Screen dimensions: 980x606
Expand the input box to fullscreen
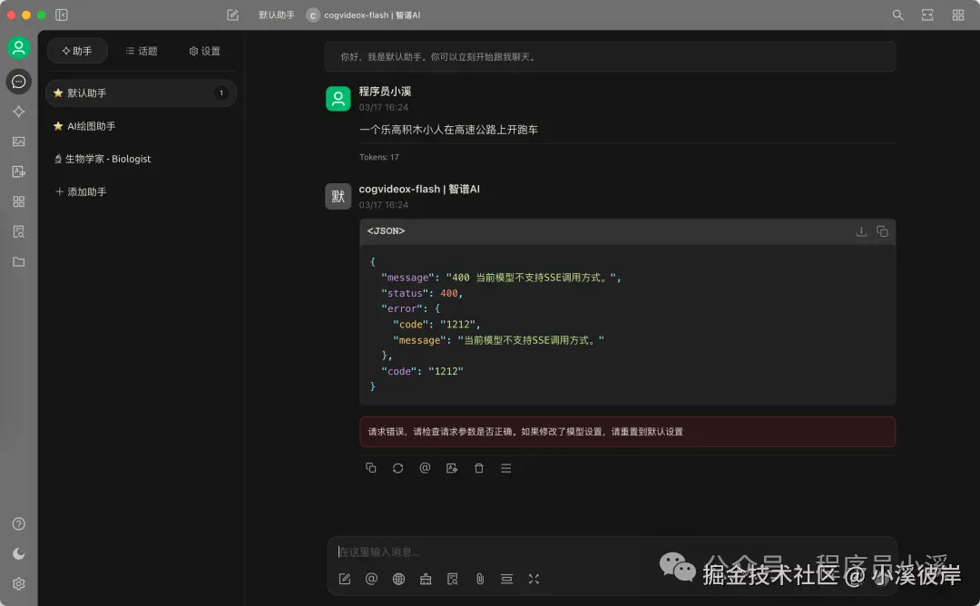click(x=534, y=579)
